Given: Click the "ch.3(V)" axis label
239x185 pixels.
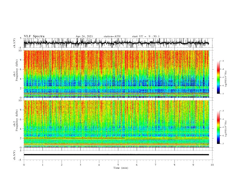Looking at the screenshot, I should click(14, 155).
